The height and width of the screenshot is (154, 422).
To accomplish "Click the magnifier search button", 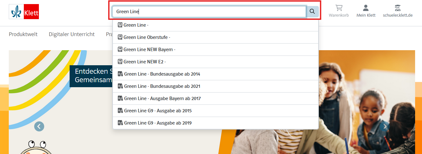I will (312, 12).
